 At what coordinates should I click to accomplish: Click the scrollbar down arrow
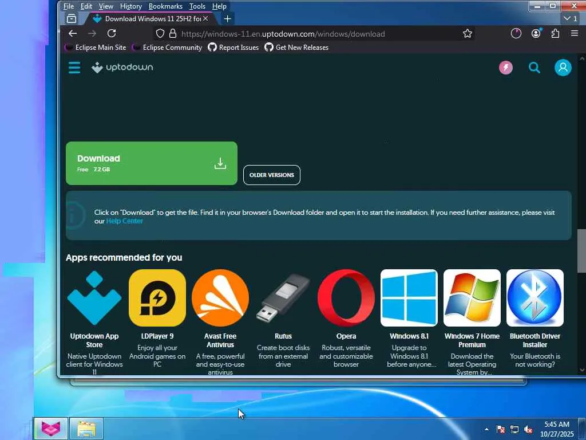point(581,370)
